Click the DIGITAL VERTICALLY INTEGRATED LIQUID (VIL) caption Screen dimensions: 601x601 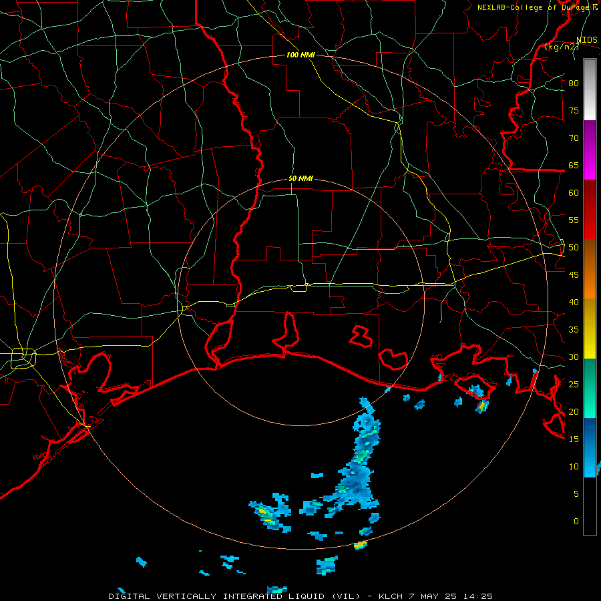pyautogui.click(x=234, y=596)
